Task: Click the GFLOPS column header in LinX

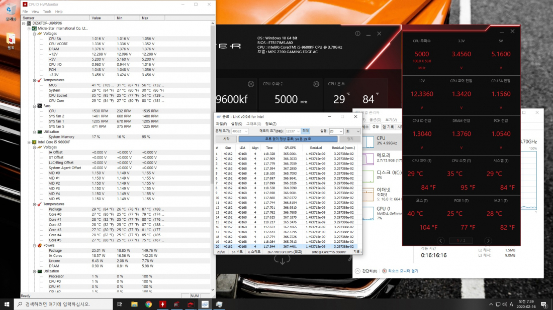Action: (x=290, y=148)
